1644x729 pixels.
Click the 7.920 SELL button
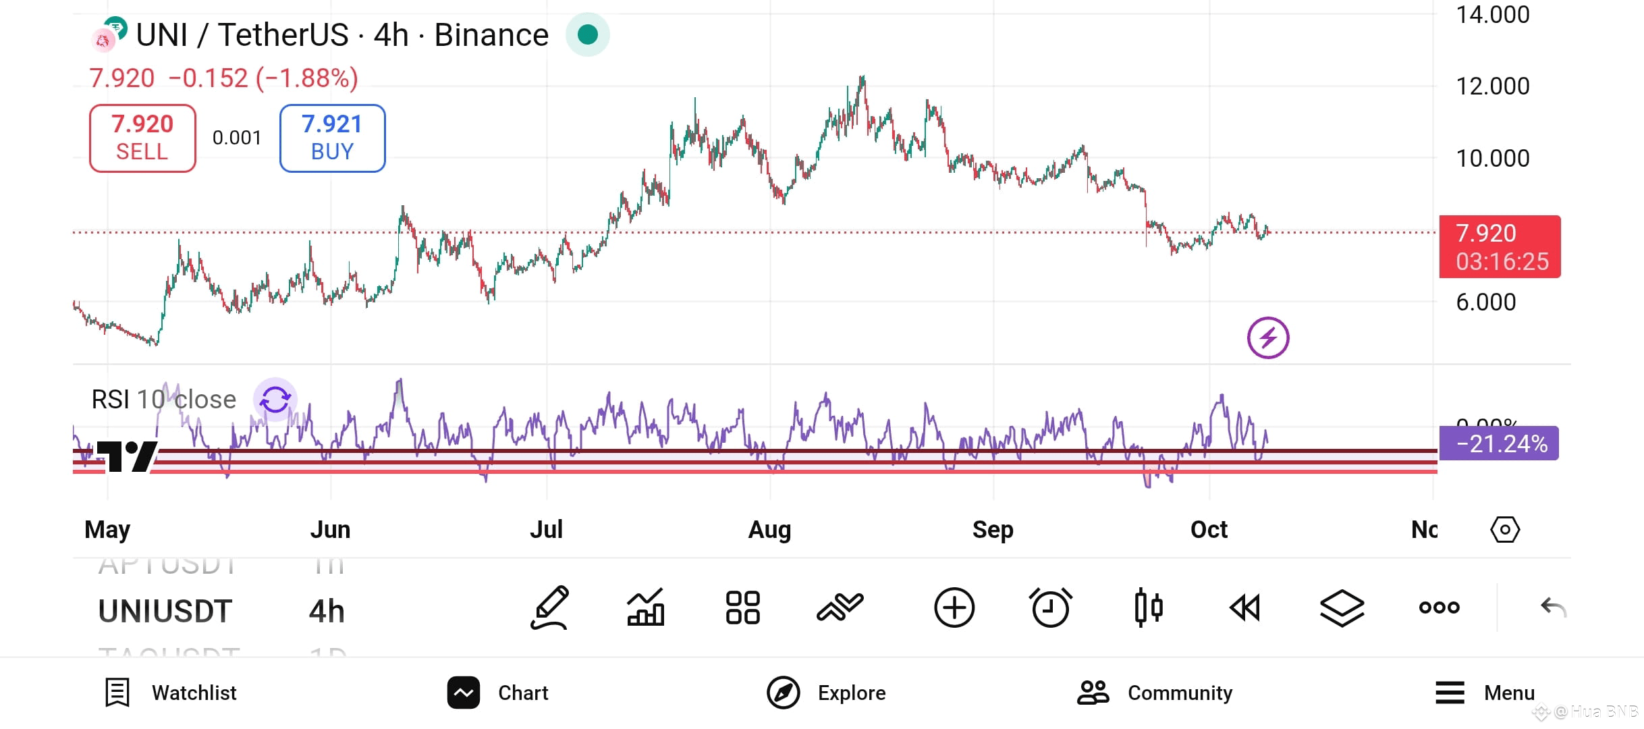click(142, 138)
